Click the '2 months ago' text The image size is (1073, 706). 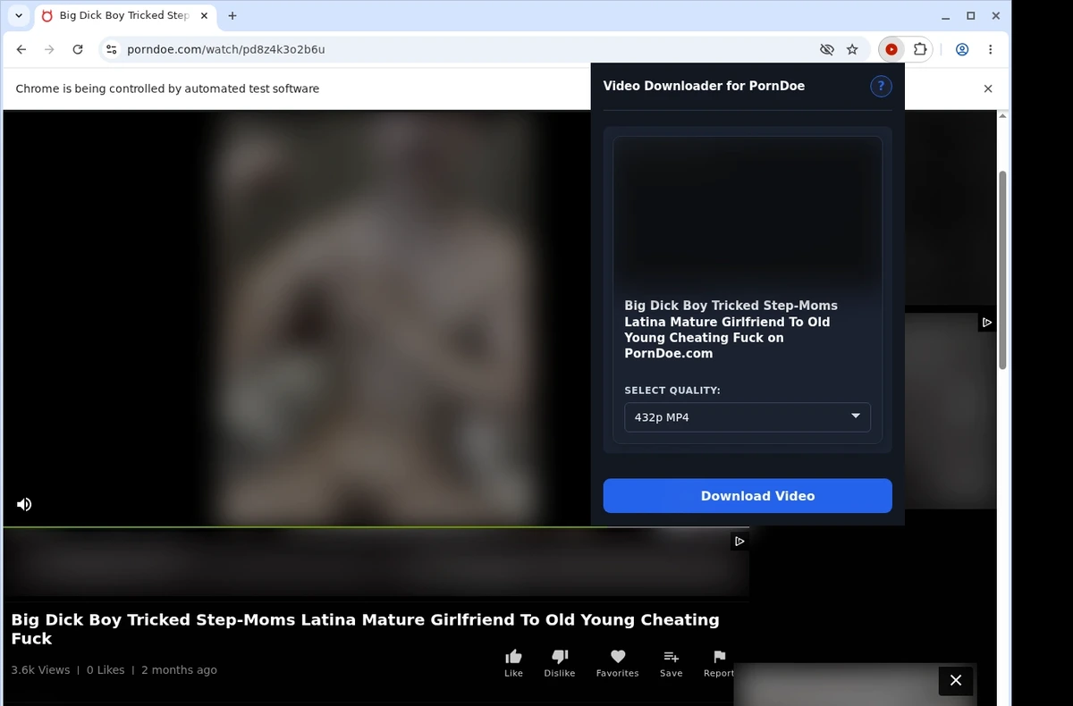(x=179, y=670)
